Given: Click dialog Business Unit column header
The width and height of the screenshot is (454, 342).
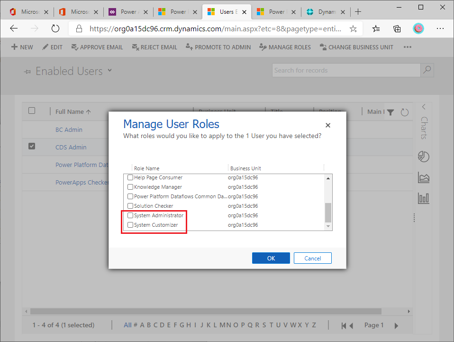Looking at the screenshot, I should (x=245, y=168).
